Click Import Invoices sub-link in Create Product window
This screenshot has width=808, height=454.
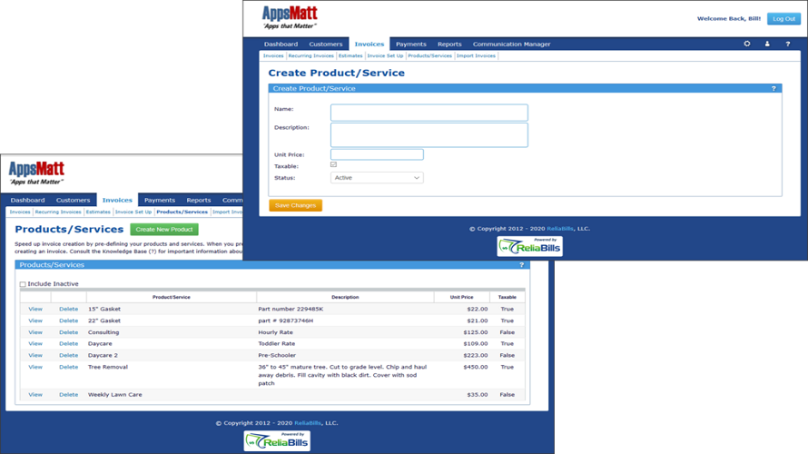pyautogui.click(x=476, y=55)
